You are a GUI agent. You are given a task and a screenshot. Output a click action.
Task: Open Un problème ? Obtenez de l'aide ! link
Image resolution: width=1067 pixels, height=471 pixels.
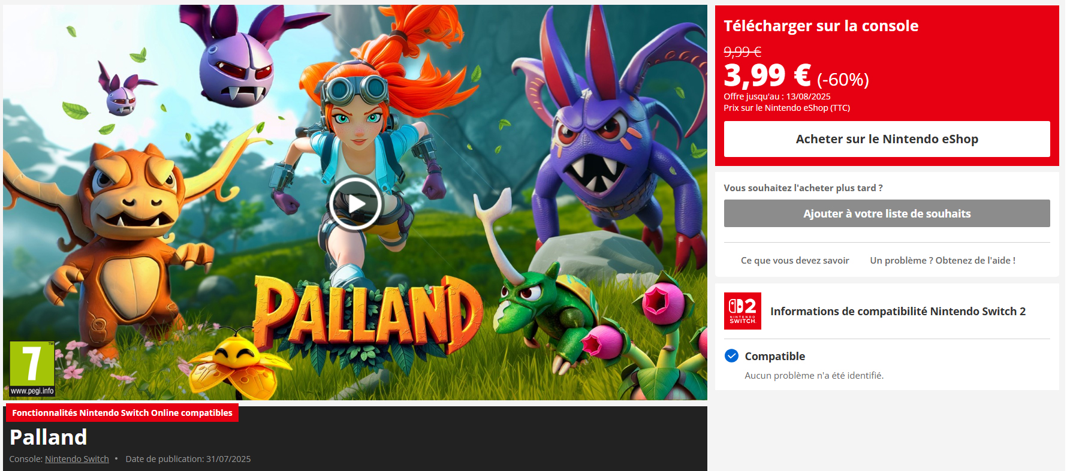[x=942, y=261]
